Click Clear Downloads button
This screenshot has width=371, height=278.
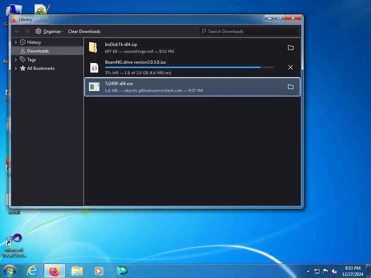84,31
